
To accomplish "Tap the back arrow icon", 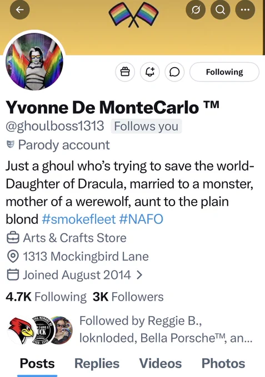I will coord(20,9).
